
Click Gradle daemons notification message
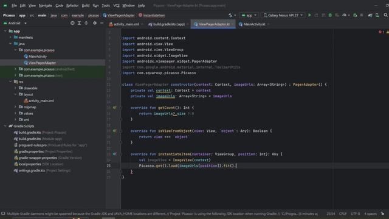(162, 214)
